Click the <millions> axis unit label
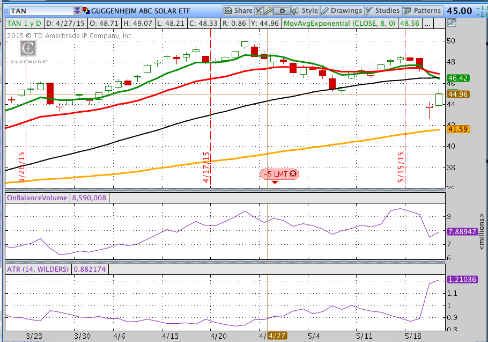Screen dimensions: 488x342 coord(482,231)
